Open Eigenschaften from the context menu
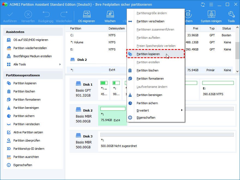The height and width of the screenshot is (180, 240). (156, 118)
